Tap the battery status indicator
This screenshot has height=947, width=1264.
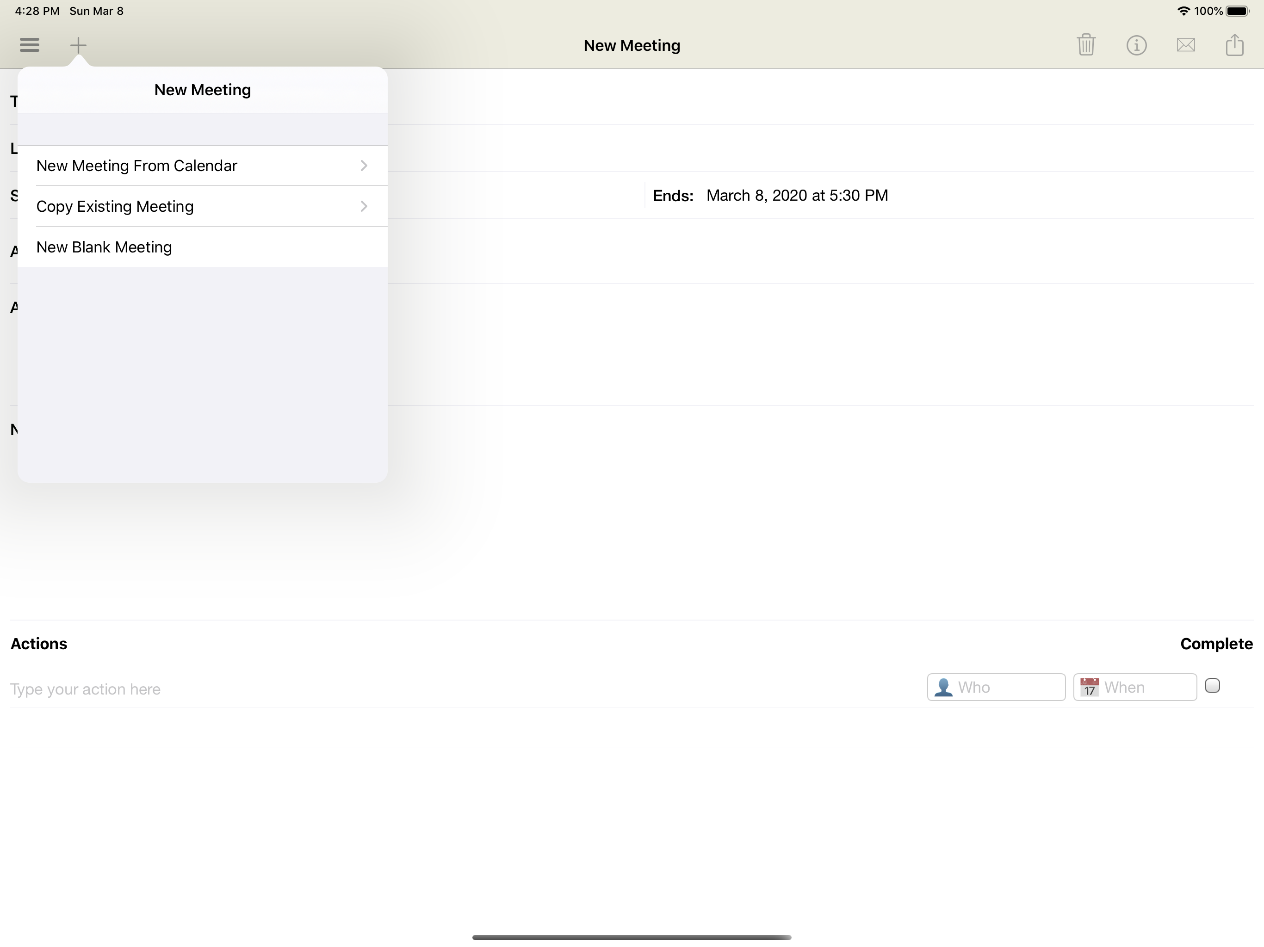click(x=1237, y=11)
